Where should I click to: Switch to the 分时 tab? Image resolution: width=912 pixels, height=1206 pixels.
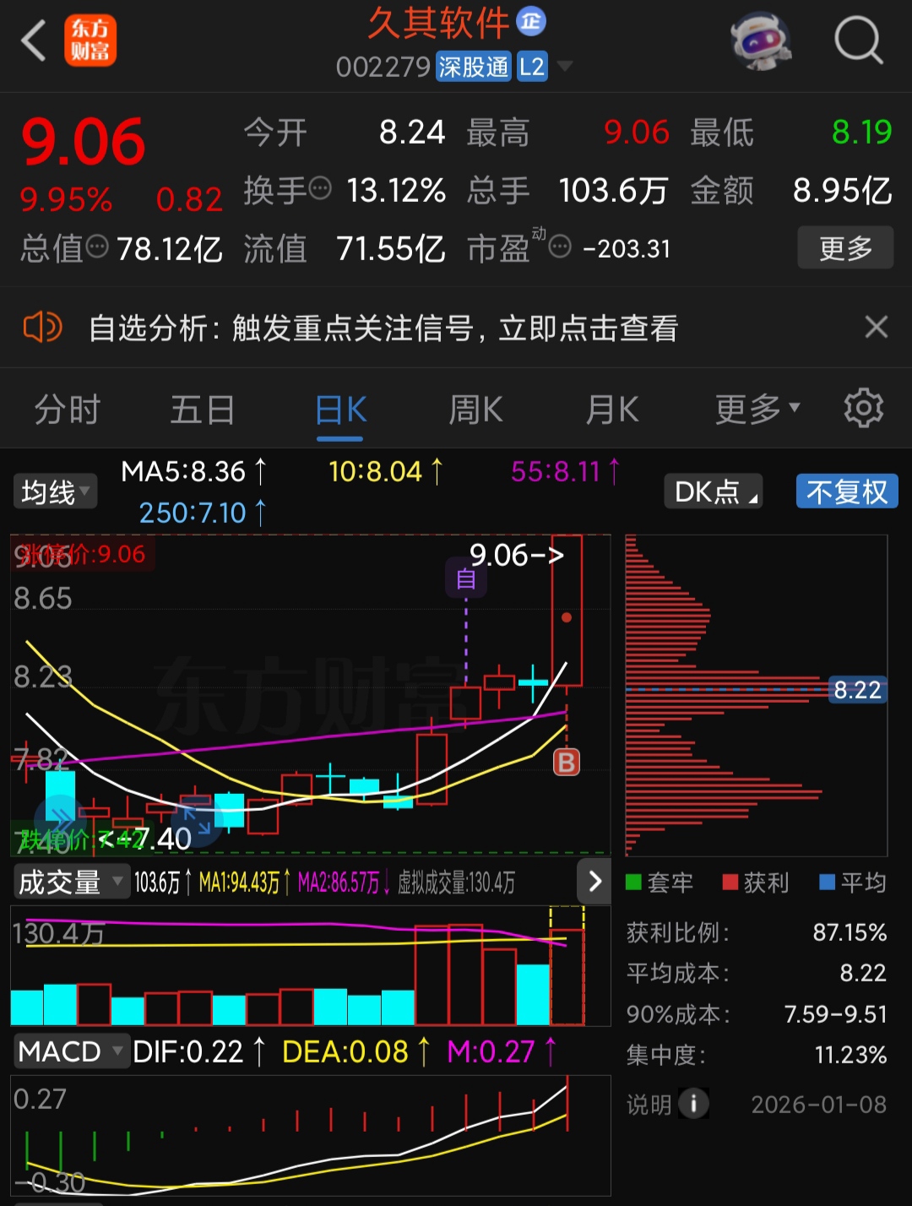(x=68, y=410)
